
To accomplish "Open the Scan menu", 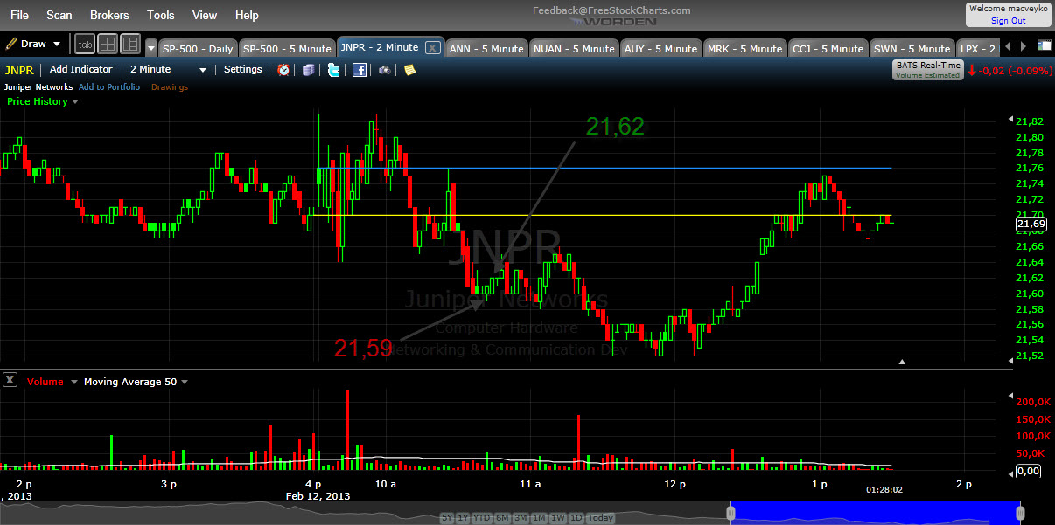I will [x=59, y=15].
